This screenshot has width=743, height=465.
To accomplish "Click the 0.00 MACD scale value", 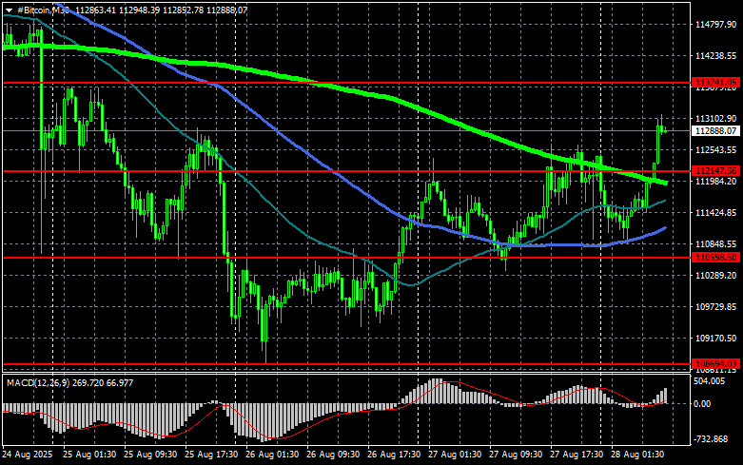I will pos(702,404).
